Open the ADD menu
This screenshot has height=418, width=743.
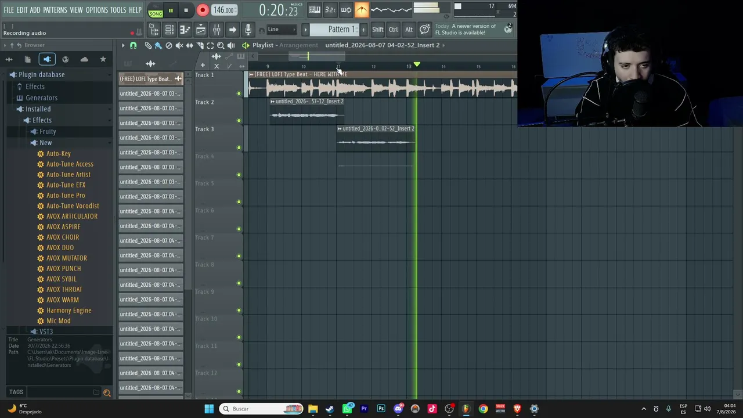point(35,10)
